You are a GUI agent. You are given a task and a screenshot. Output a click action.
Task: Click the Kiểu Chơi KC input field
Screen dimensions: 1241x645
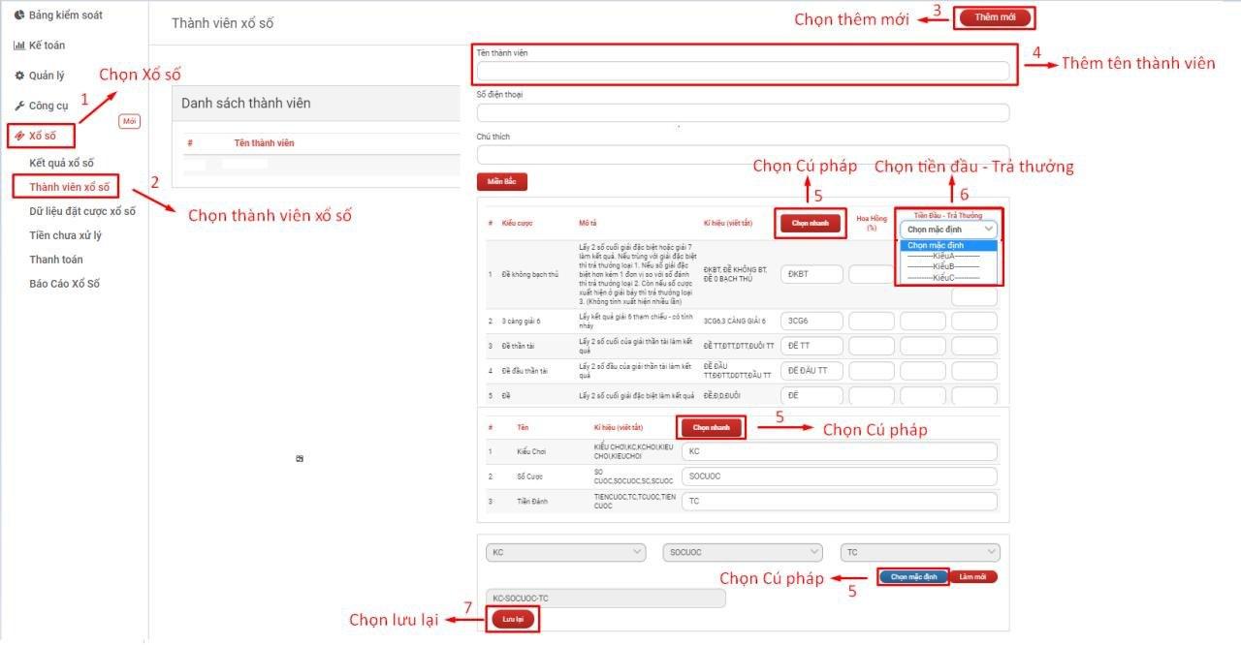pyautogui.click(x=840, y=451)
